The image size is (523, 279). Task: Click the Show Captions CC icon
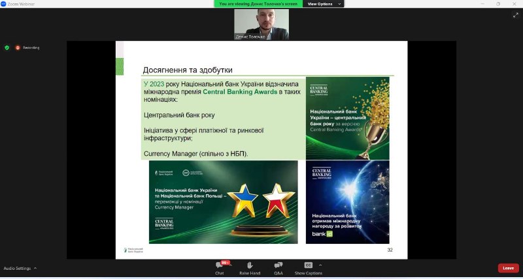pyautogui.click(x=308, y=265)
